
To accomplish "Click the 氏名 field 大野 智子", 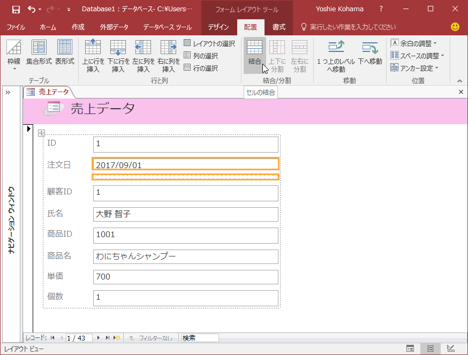I will [186, 214].
